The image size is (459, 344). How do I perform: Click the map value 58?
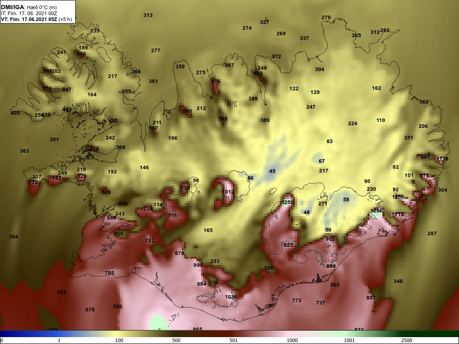point(346,200)
